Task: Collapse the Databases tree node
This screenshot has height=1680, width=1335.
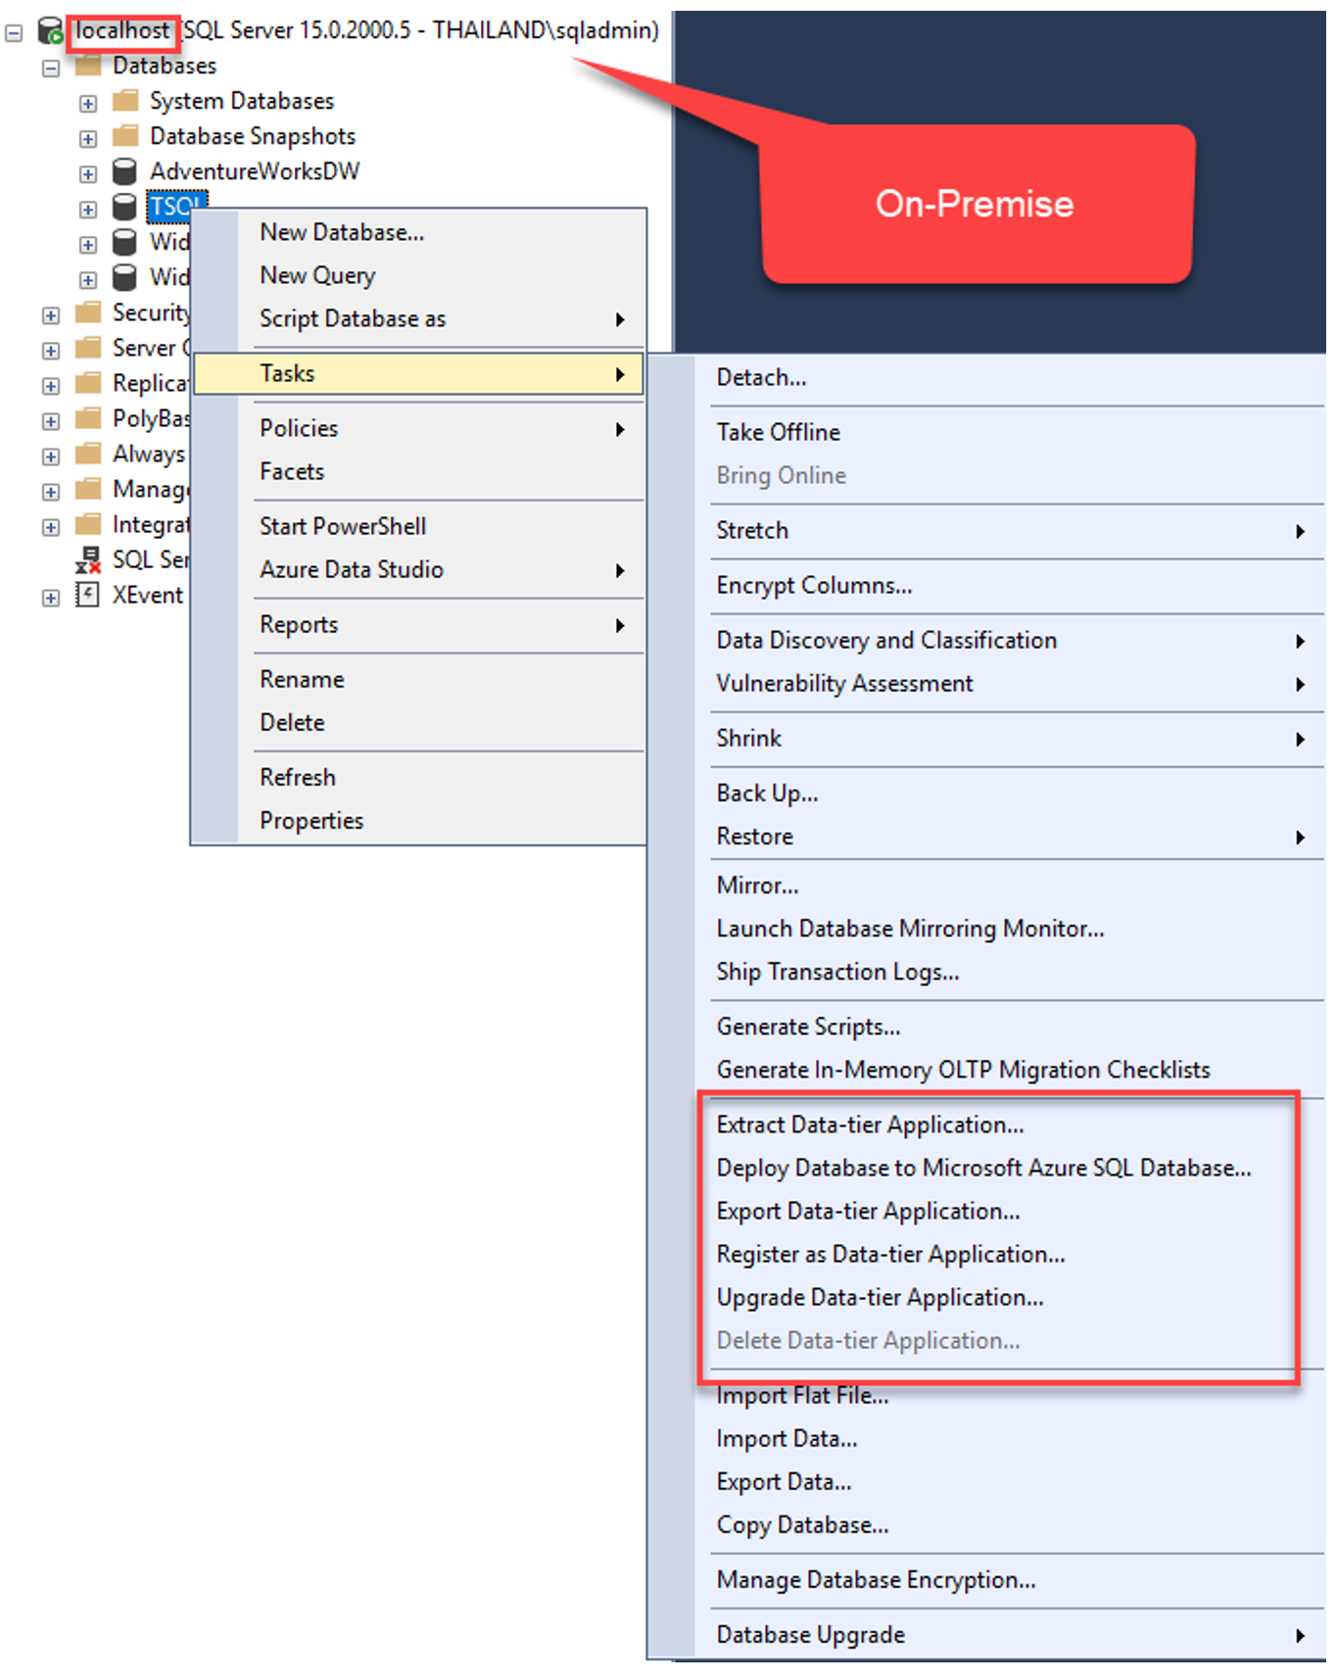Action: 51,69
